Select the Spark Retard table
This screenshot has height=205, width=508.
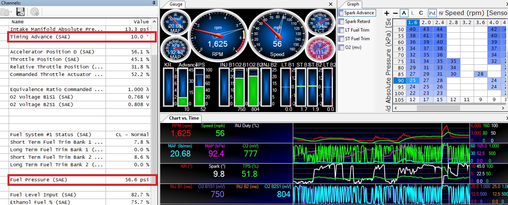pyautogui.click(x=357, y=21)
